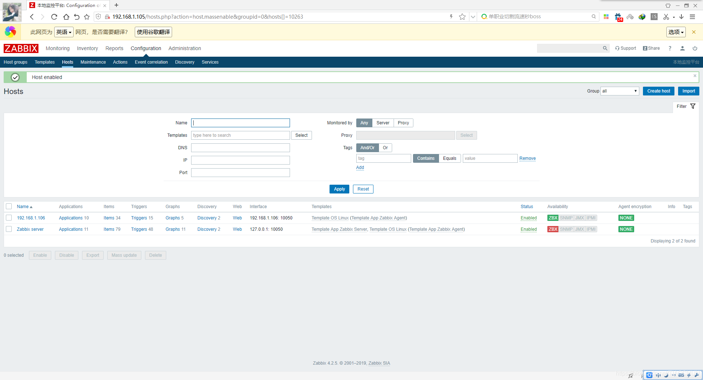
Task: Set Monitored by to Server
Action: click(383, 123)
